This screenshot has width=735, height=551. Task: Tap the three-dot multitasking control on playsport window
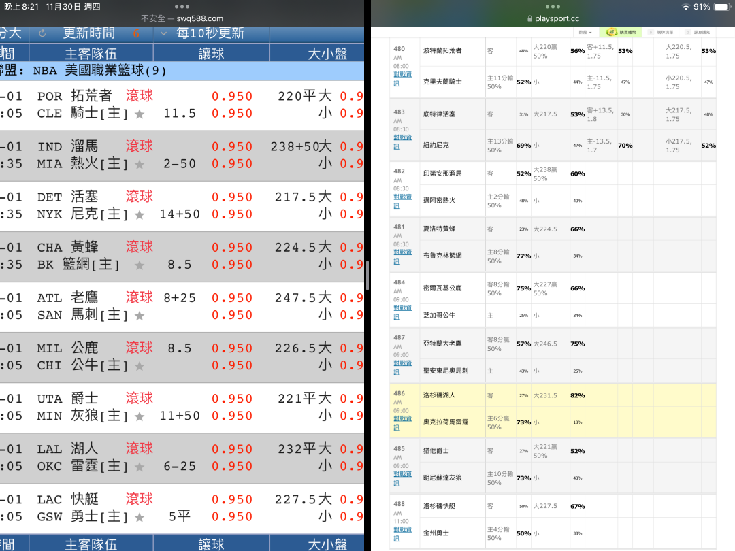click(x=553, y=7)
